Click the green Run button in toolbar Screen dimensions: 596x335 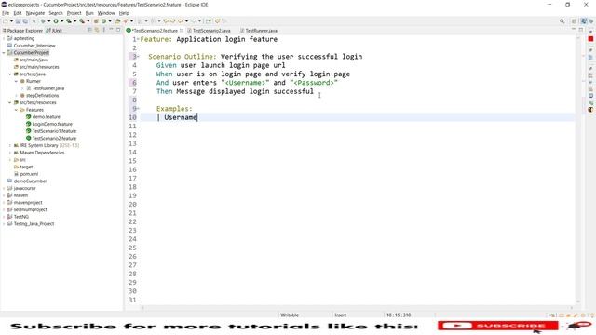point(56,21)
